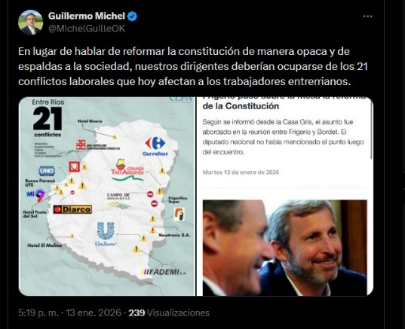Click the scrollbar beside the article text
Viewport: 405px width, 329px height.
(x=371, y=129)
